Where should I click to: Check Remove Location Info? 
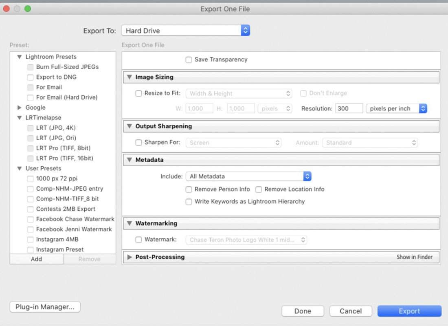click(x=258, y=189)
